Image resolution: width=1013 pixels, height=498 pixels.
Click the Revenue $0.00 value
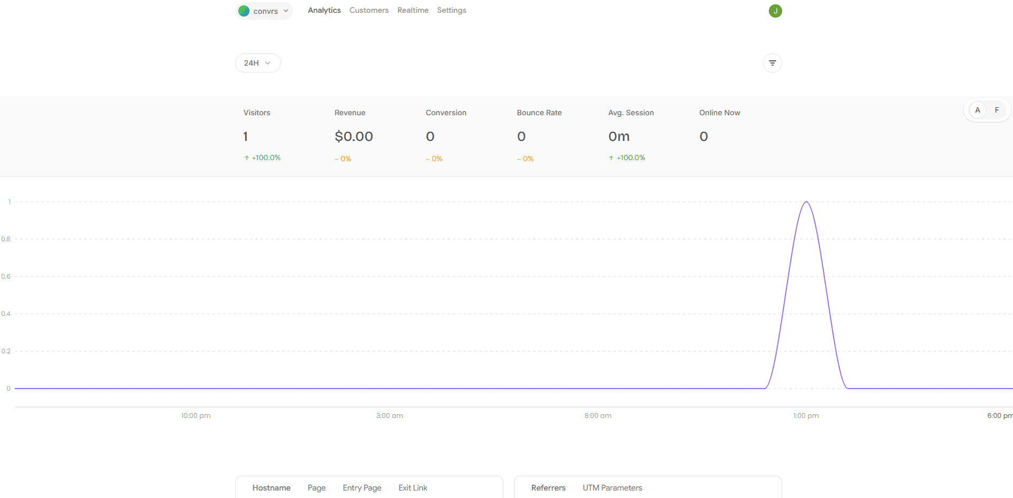tap(354, 137)
